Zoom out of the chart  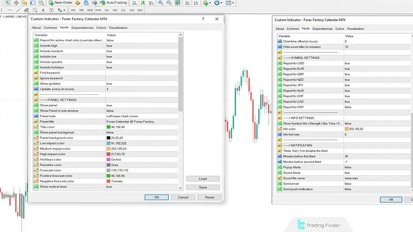pos(169,3)
